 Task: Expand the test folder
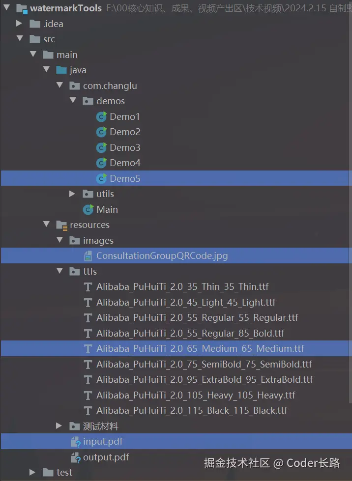[33, 473]
